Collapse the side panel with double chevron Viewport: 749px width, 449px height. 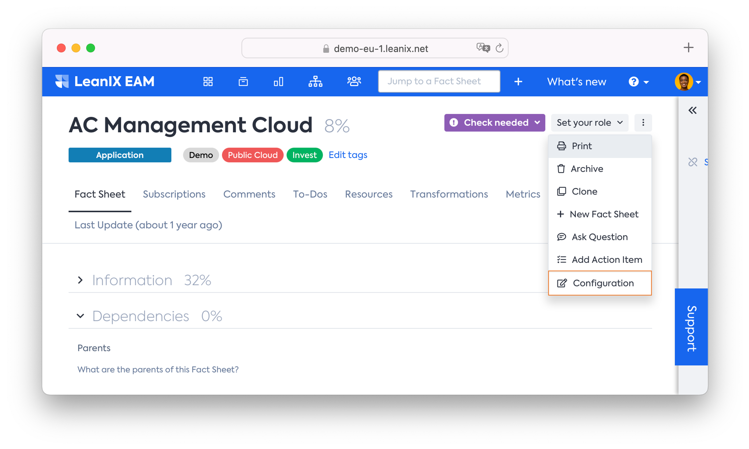(x=692, y=111)
